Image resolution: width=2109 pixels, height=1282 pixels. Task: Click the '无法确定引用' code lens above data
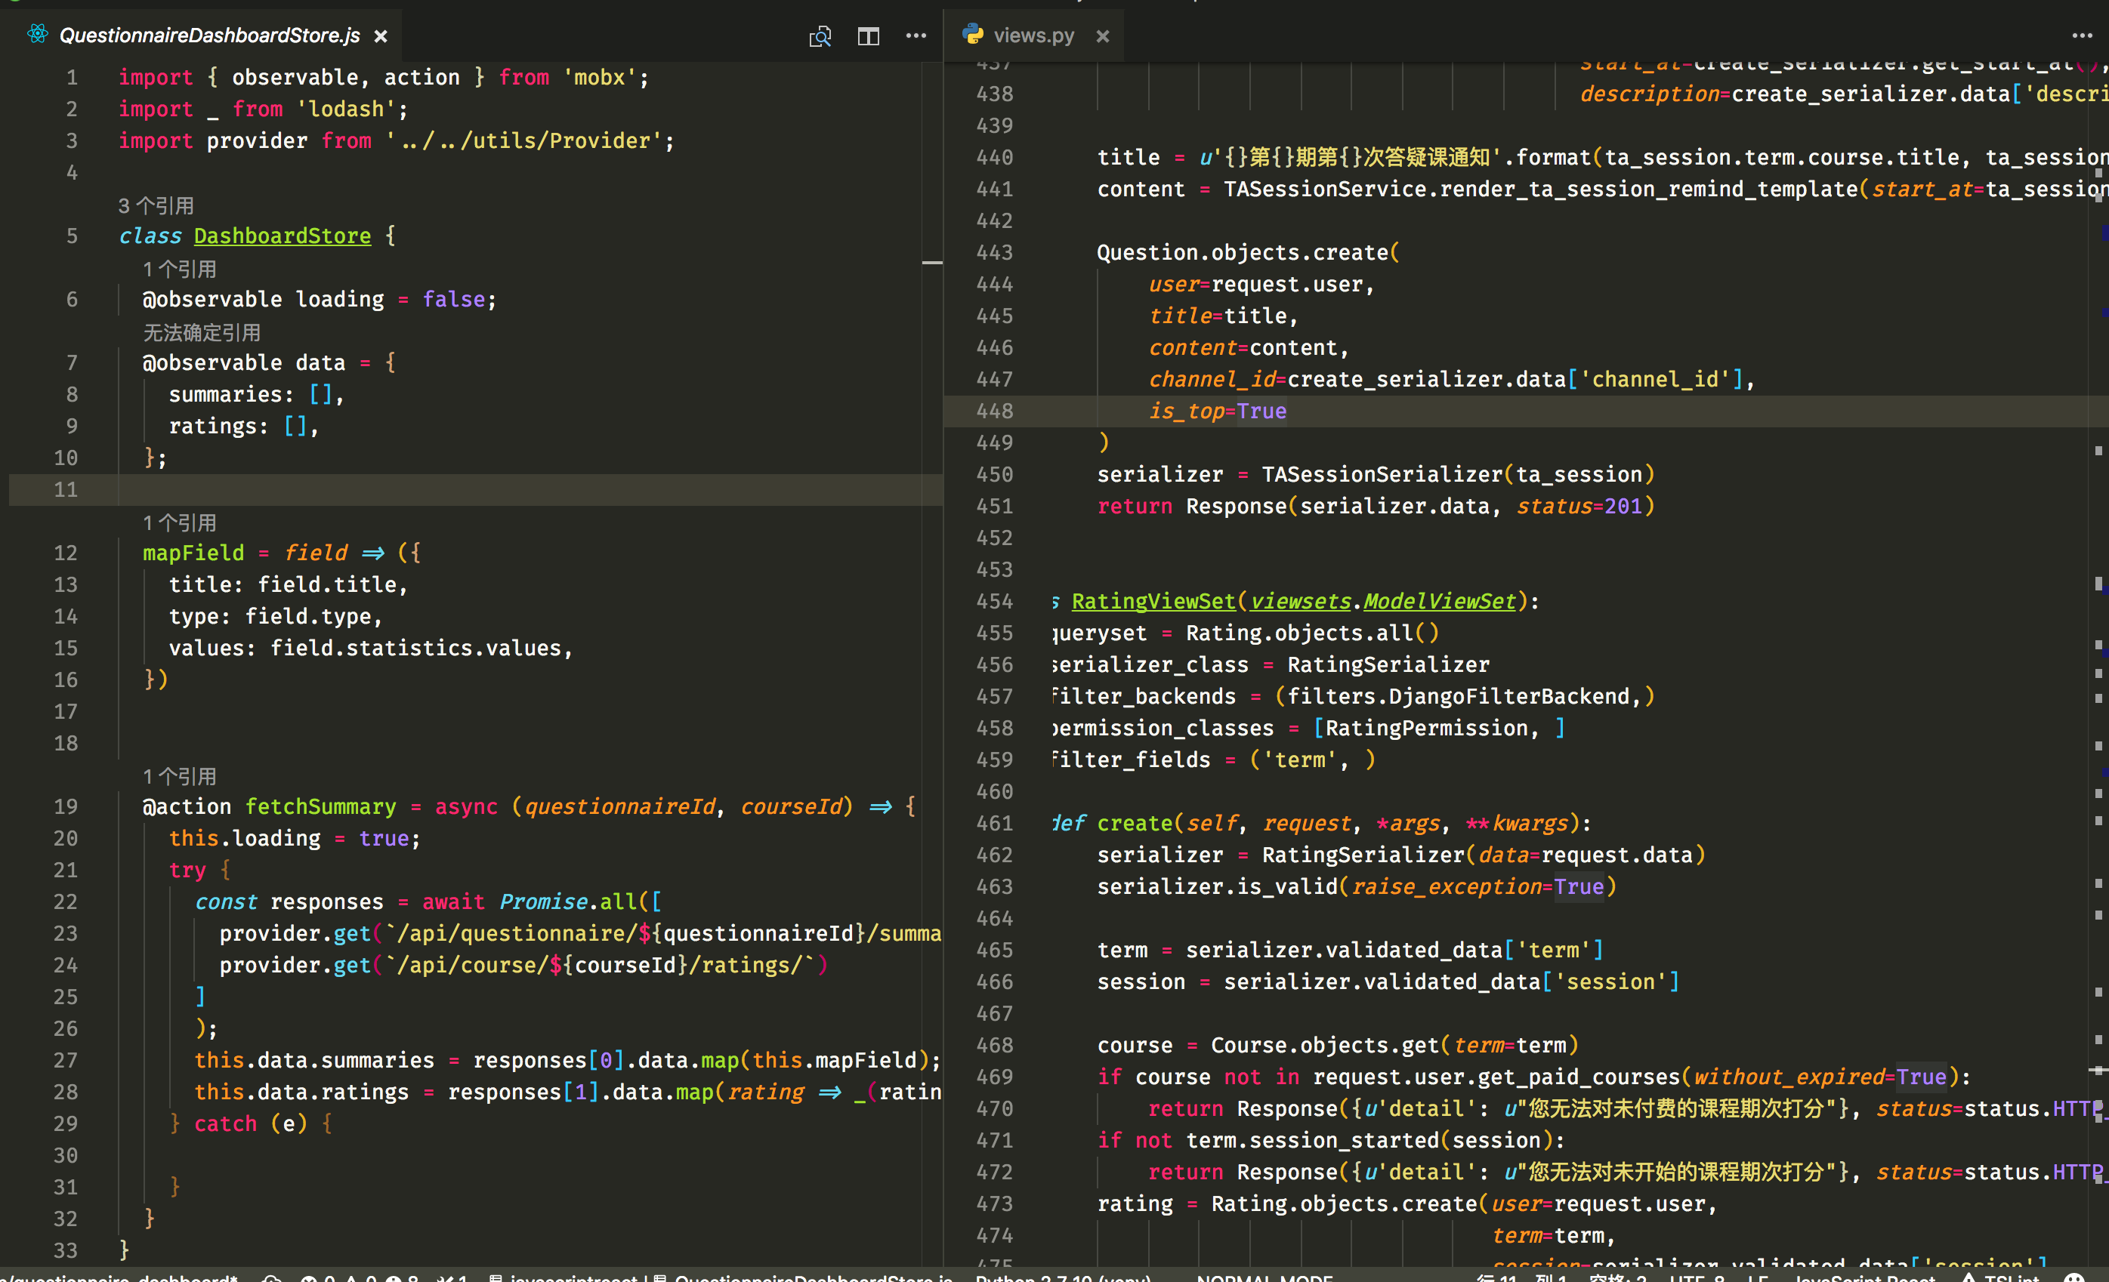click(201, 332)
